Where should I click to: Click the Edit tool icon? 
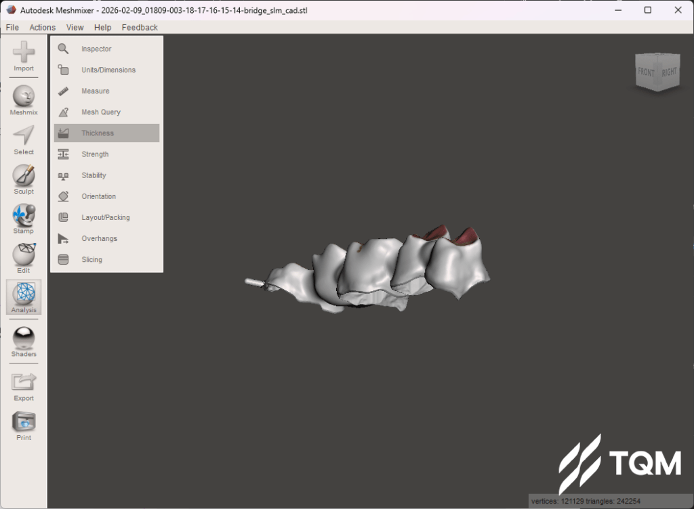[x=24, y=256]
